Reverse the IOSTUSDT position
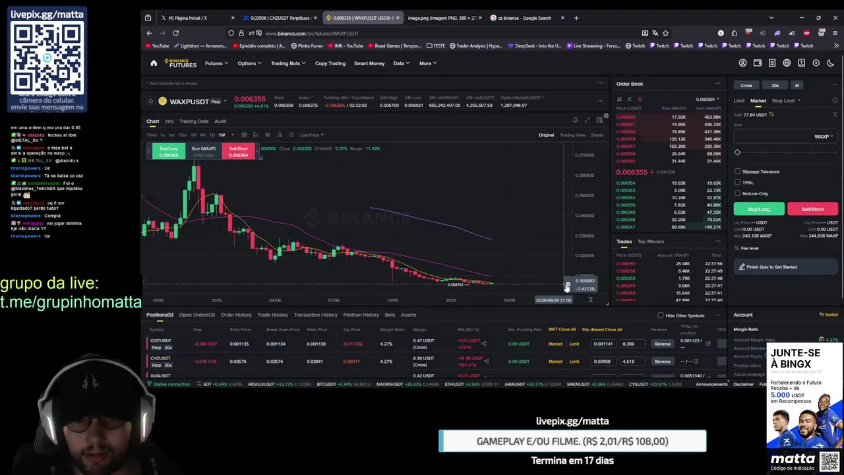844x475 pixels. pyautogui.click(x=662, y=344)
